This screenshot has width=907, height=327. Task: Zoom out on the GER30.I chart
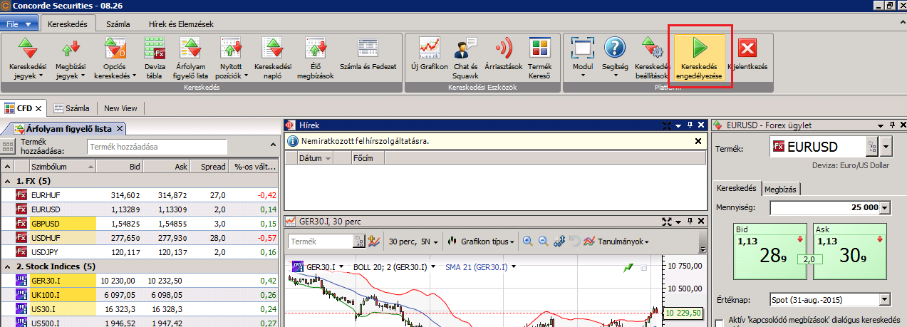(x=543, y=242)
